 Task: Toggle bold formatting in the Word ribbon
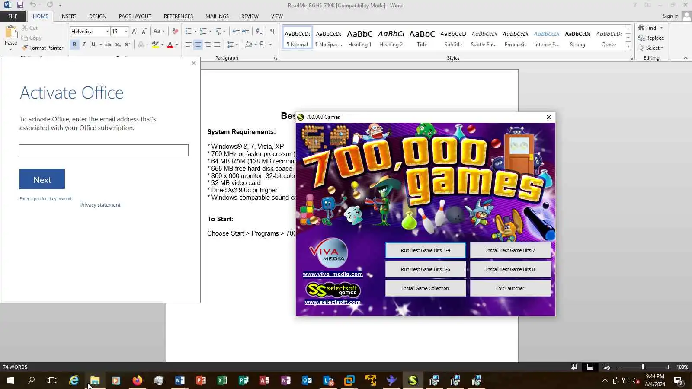(74, 45)
